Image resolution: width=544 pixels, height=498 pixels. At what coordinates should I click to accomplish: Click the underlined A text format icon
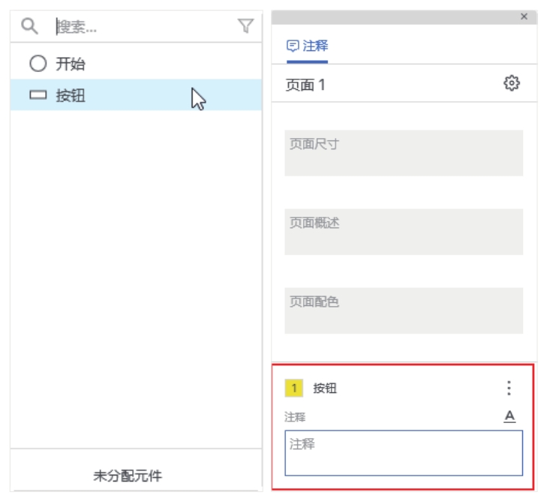pos(509,416)
